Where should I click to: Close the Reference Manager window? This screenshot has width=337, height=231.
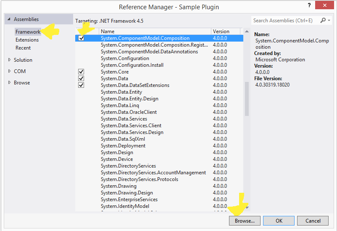(x=324, y=5)
